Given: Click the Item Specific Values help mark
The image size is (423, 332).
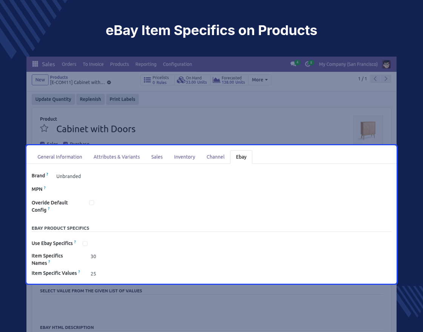Looking at the screenshot, I should click(79, 272).
